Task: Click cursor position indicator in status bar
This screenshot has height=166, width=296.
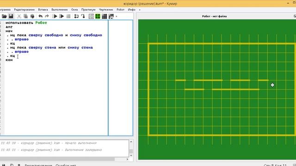Action: coord(275,165)
